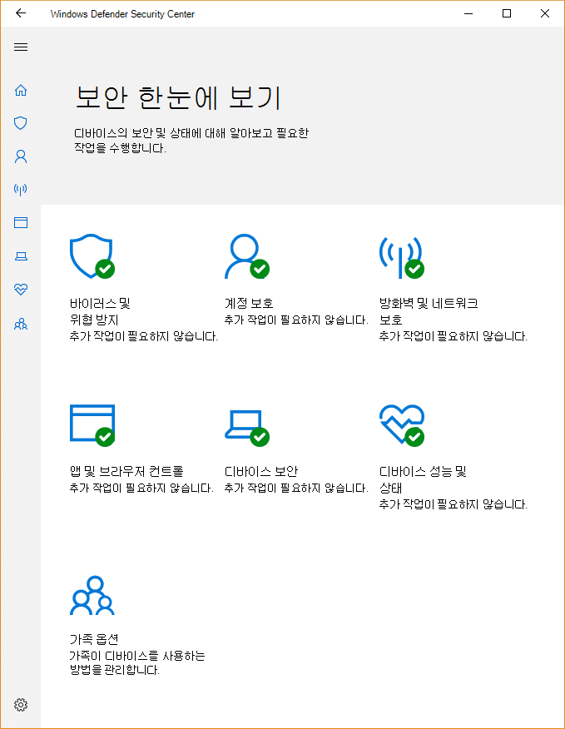Open the hamburger navigation menu
This screenshot has width=565, height=729.
click(21, 47)
